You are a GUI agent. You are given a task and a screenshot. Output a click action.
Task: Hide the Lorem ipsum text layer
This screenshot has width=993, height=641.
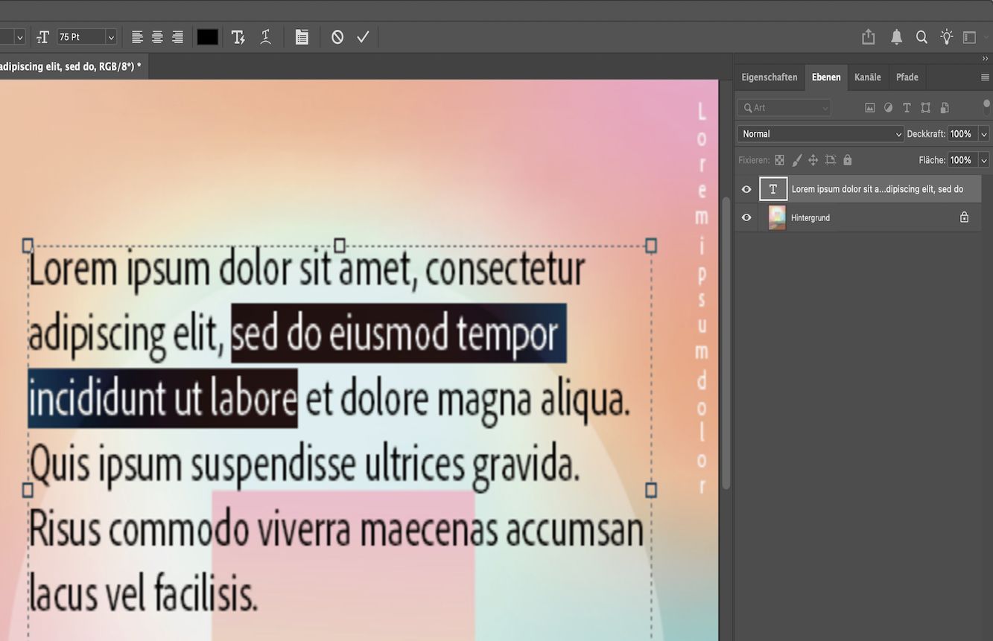746,188
